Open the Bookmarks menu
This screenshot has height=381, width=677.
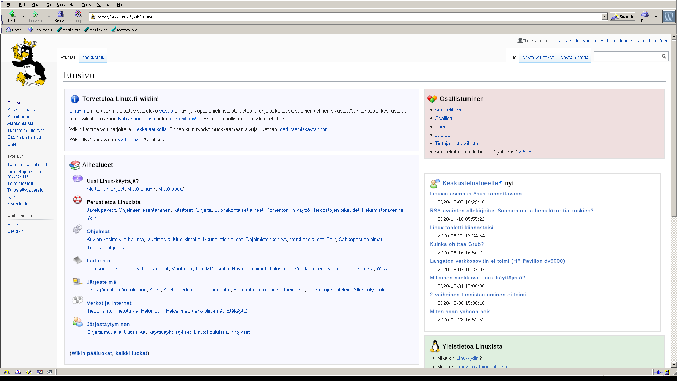click(65, 5)
